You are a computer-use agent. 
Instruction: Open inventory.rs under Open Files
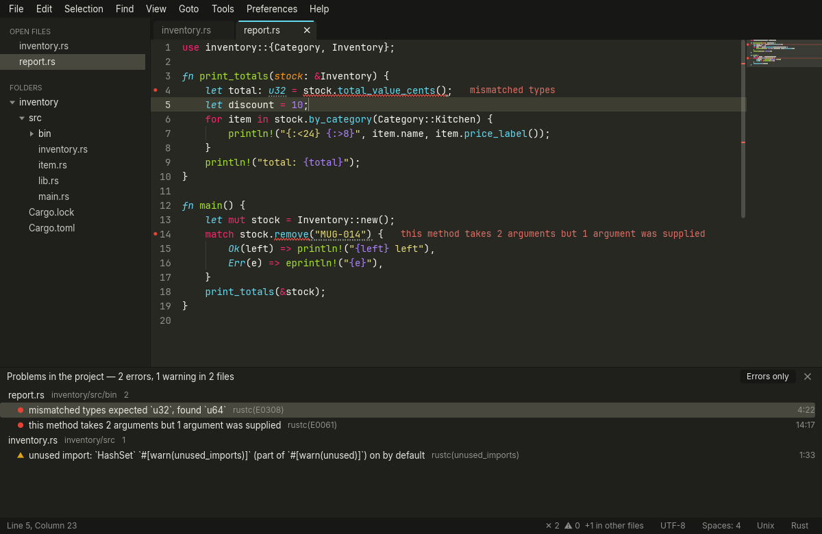tap(44, 46)
